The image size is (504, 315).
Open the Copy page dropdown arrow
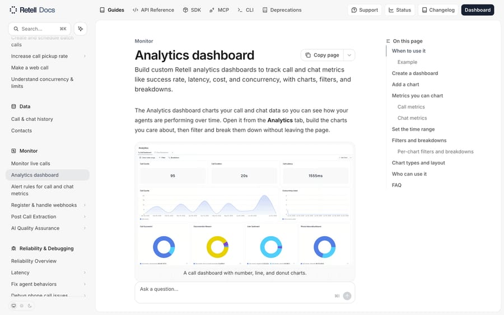(349, 55)
